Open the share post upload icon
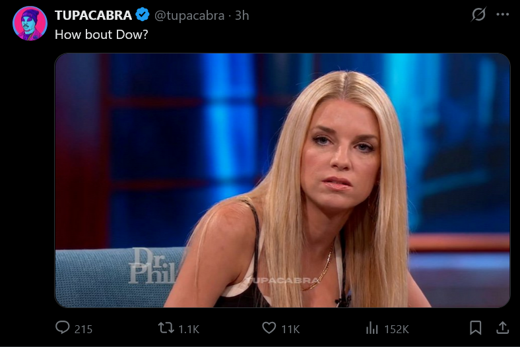Viewport: 520px width, 347px height. [502, 328]
